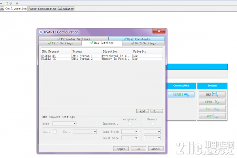Select the USART3_TX DMA request row
Screen dimensions: 237x158
click(x=102, y=59)
